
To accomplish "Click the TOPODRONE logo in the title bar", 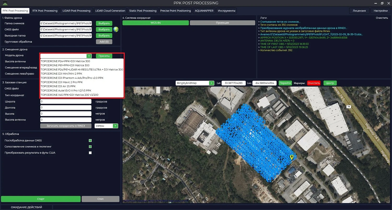I will pyautogui.click(x=5, y=3).
